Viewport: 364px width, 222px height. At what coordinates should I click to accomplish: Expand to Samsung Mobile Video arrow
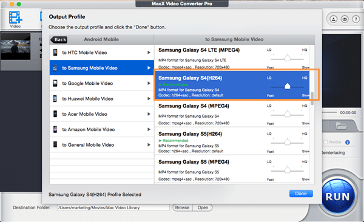[149, 68]
